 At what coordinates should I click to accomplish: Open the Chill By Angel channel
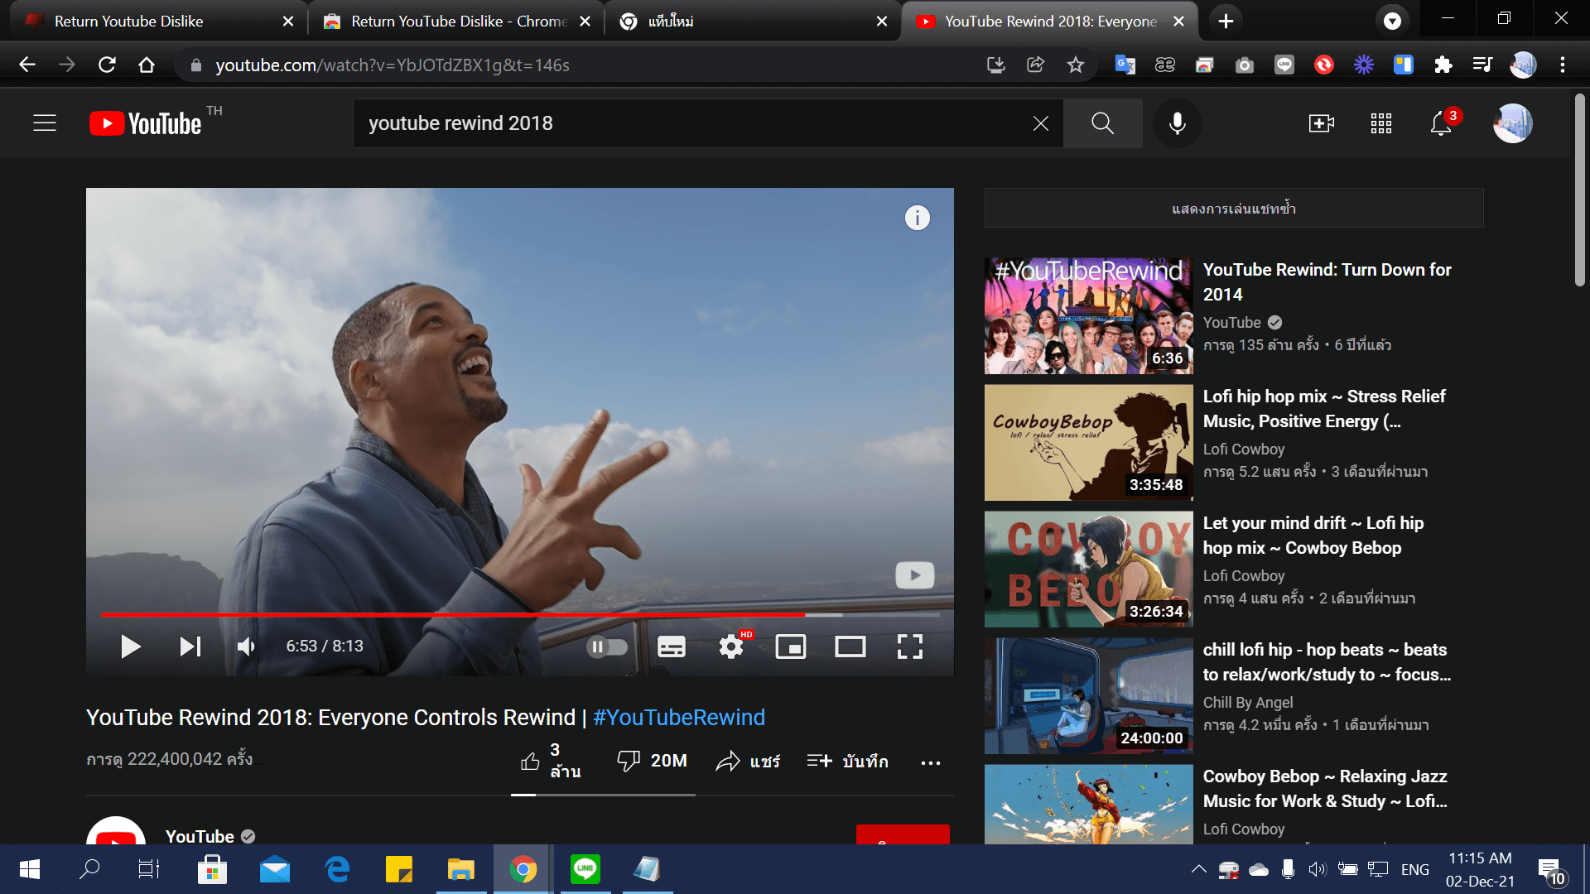[1247, 702]
